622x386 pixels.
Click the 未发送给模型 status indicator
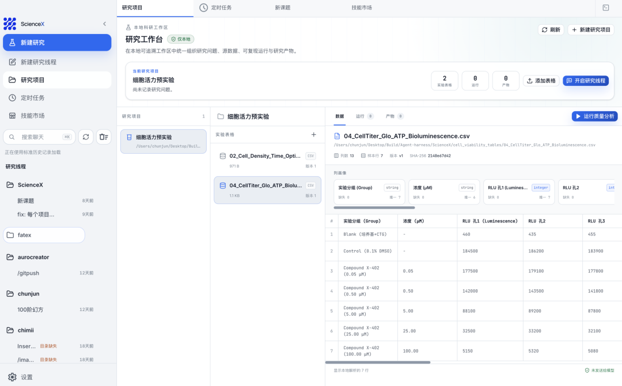pos(600,370)
